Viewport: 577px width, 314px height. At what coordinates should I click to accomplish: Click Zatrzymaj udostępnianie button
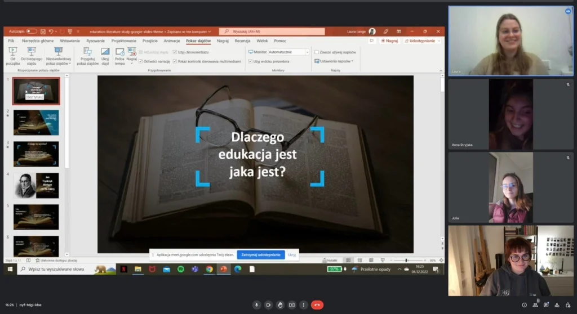pos(261,255)
